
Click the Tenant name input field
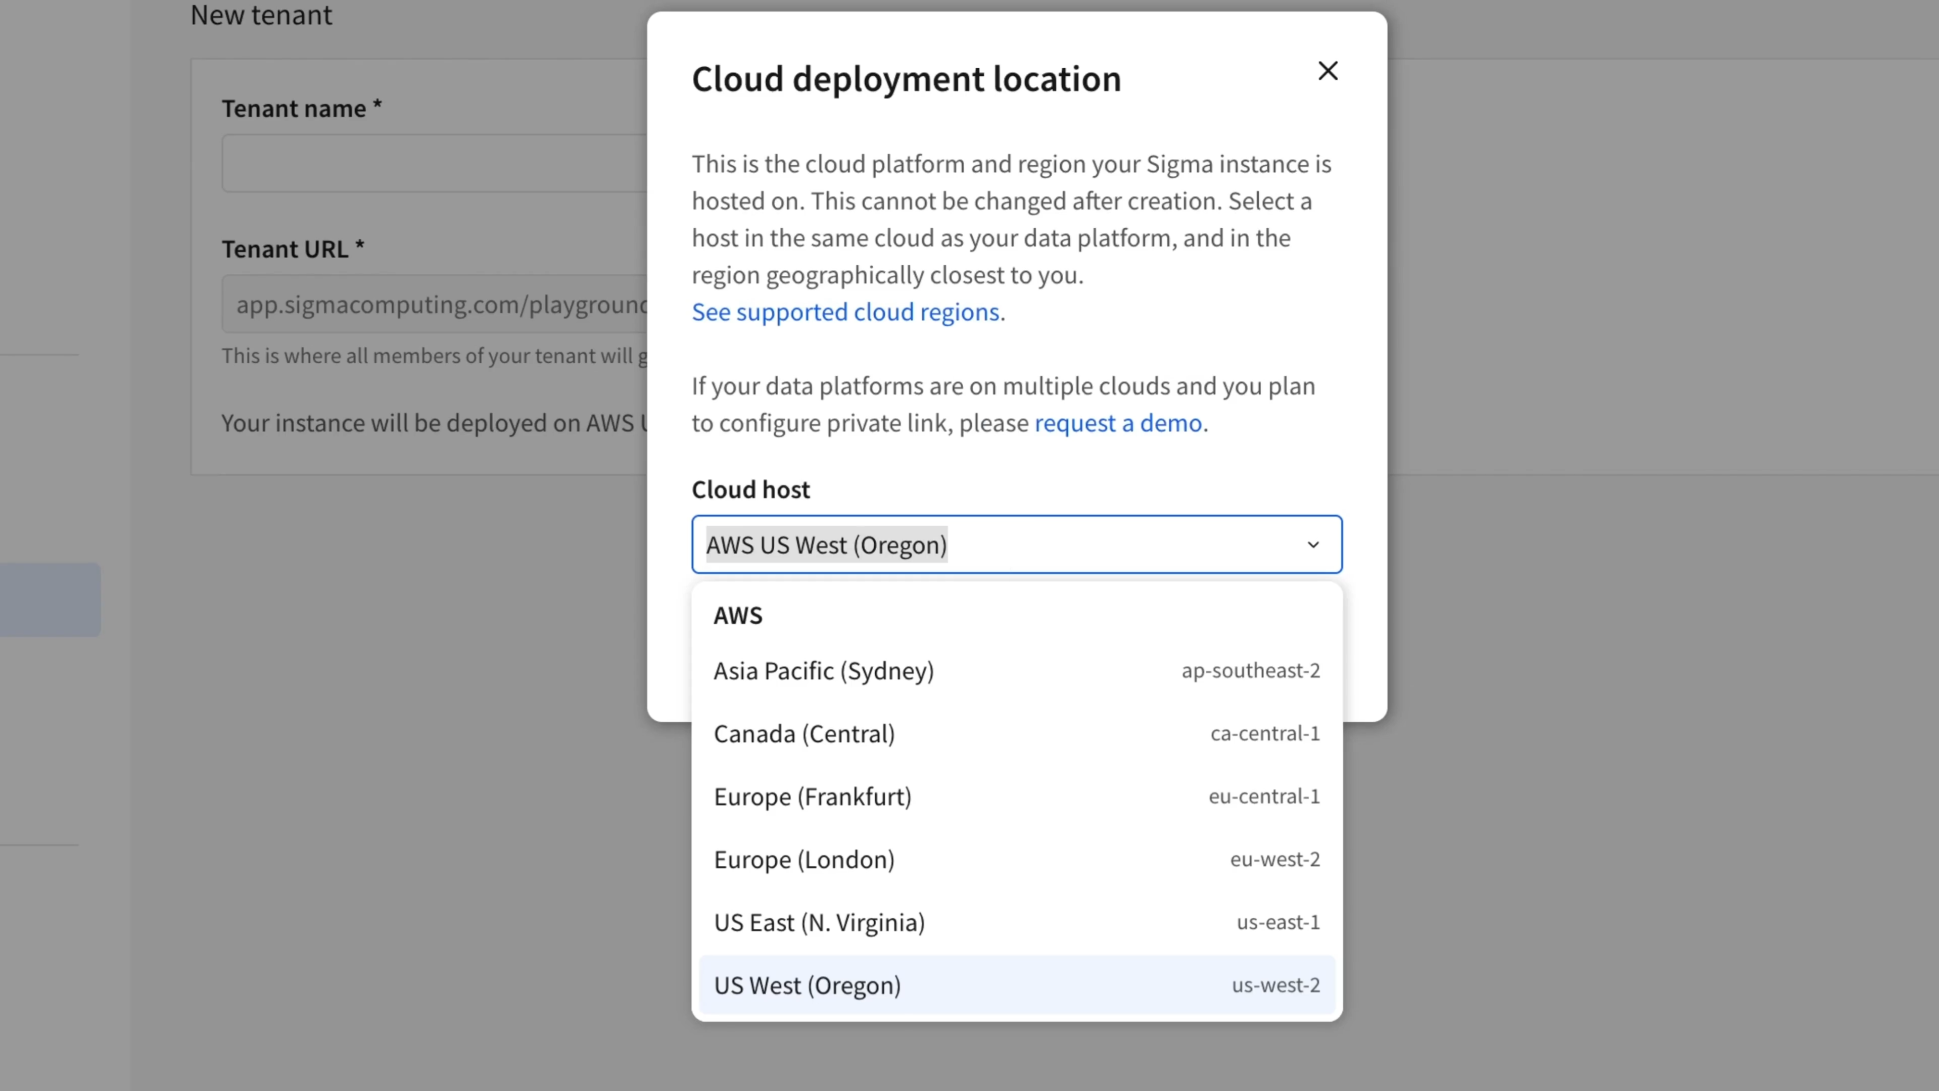(434, 163)
